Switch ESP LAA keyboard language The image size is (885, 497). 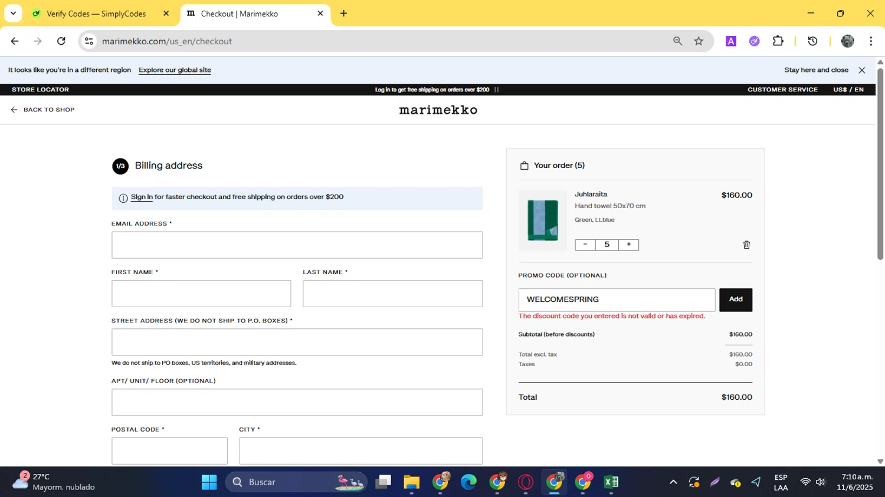tap(781, 482)
